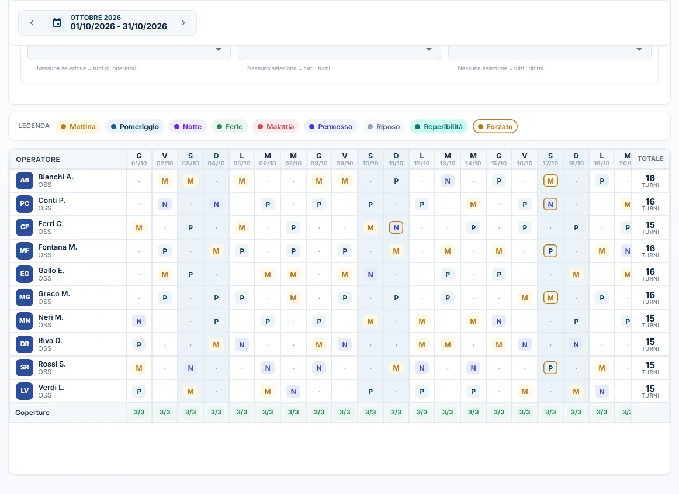The height and width of the screenshot is (494, 679).
Task: Toggle the Notte legend chip
Action: click(x=188, y=126)
